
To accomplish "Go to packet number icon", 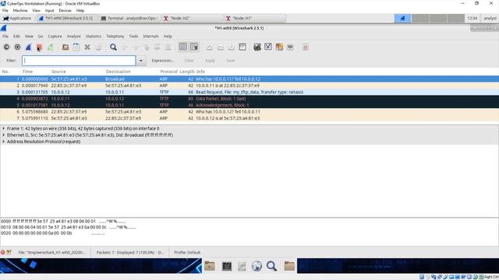I will (147, 47).
